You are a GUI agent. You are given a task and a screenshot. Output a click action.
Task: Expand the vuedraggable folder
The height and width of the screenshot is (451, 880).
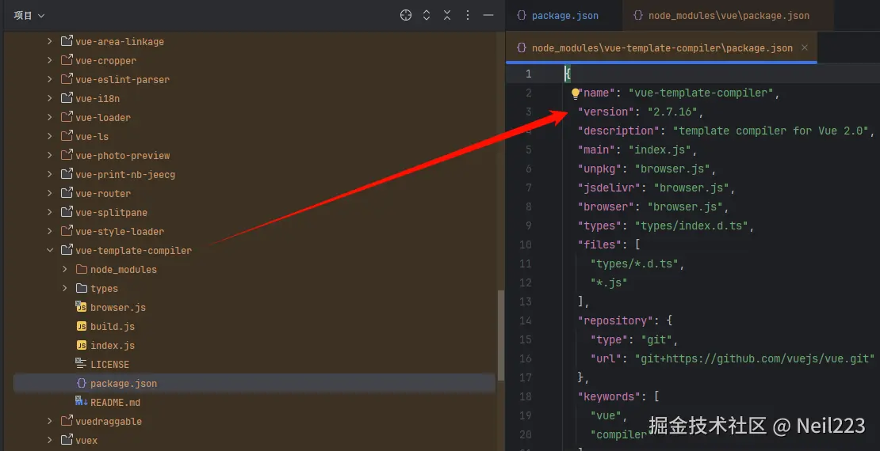[49, 421]
